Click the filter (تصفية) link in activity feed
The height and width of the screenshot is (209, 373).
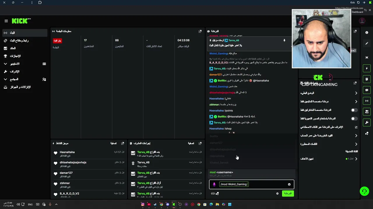tap(113, 143)
